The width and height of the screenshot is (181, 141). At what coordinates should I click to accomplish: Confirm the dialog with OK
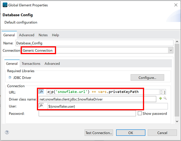pos(130,133)
